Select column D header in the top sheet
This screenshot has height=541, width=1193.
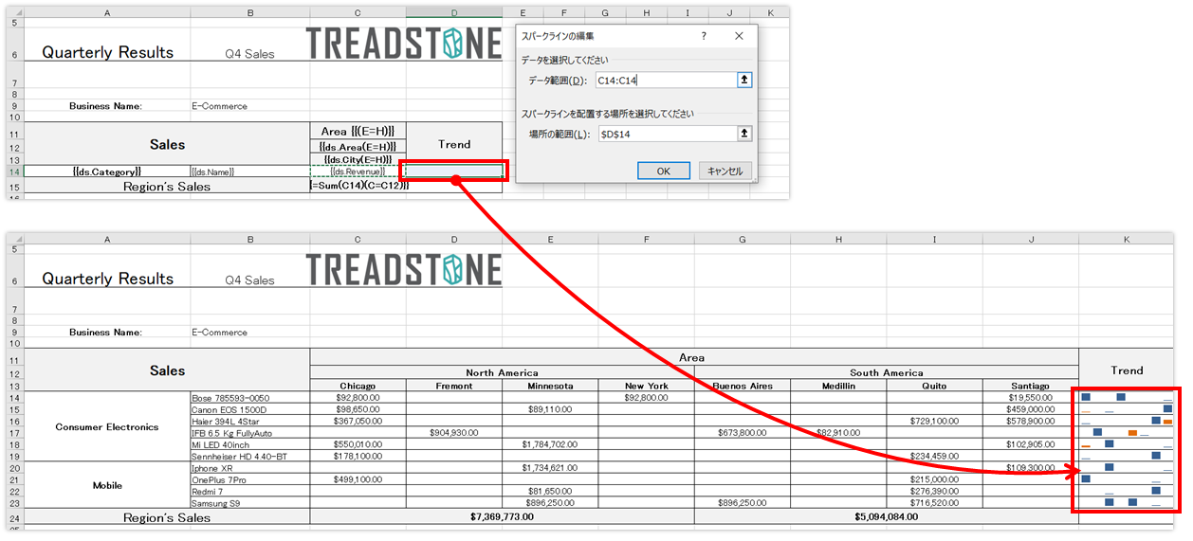(x=454, y=11)
